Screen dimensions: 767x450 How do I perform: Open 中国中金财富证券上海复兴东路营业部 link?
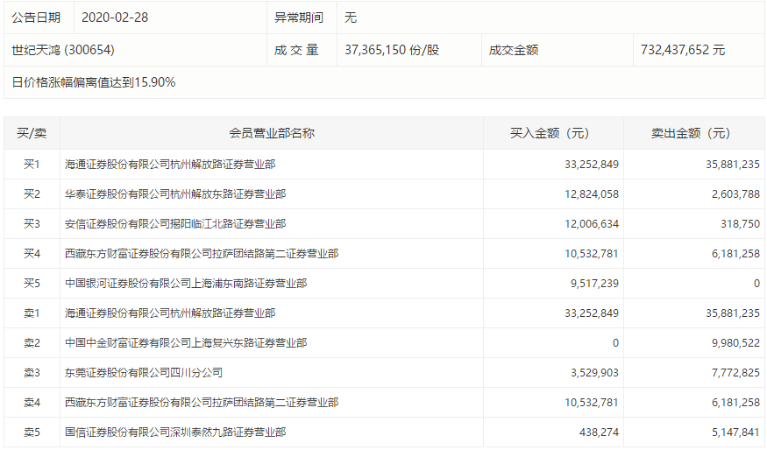pyautogui.click(x=186, y=343)
